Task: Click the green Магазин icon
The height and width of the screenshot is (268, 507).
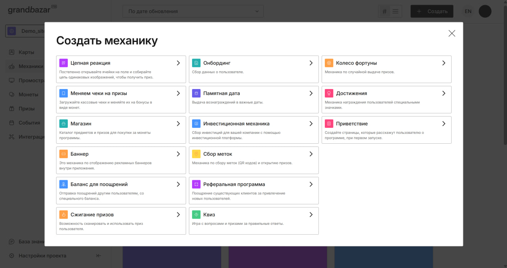Action: click(x=63, y=124)
